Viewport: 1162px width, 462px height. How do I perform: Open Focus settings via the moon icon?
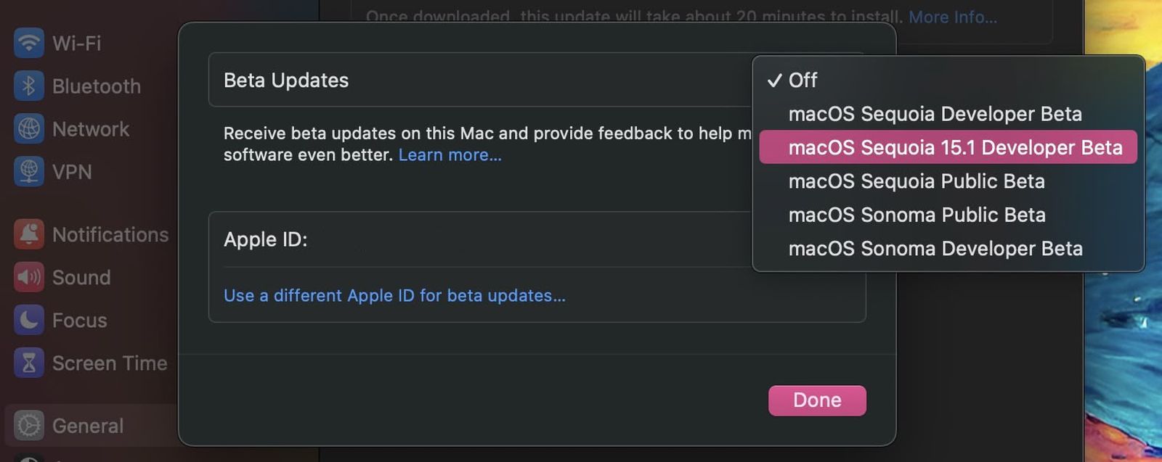28,320
